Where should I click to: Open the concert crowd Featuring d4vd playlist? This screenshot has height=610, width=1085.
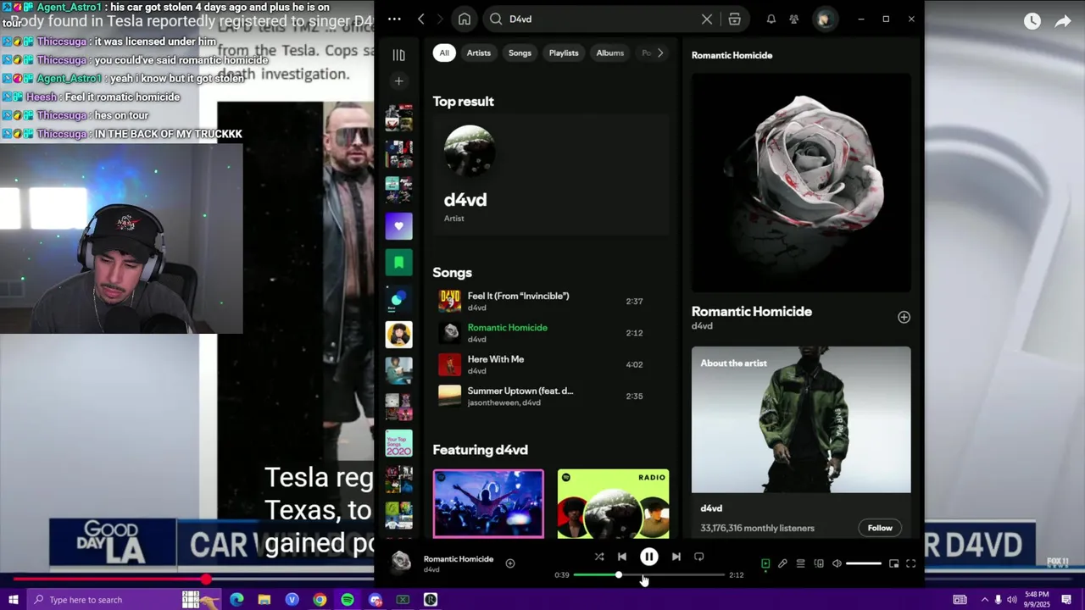[488, 503]
